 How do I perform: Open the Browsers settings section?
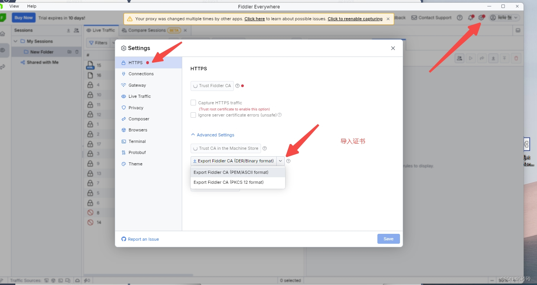148,130
